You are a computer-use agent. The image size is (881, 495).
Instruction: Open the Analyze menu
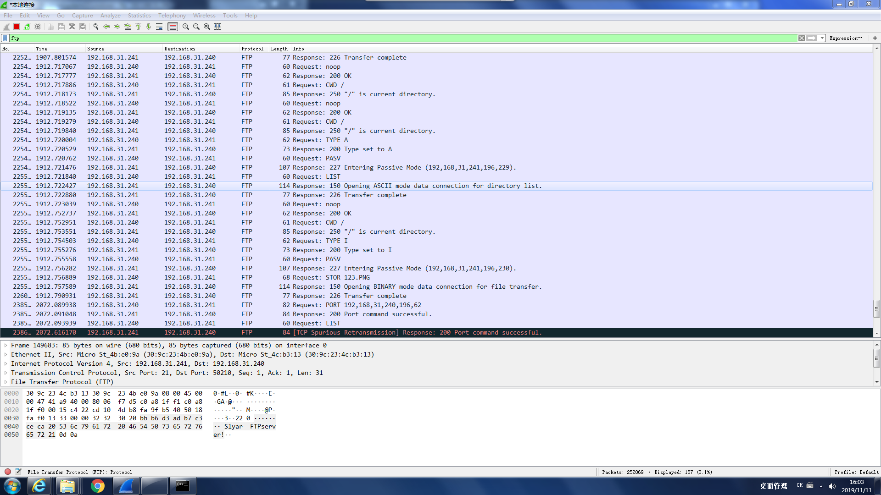point(110,15)
